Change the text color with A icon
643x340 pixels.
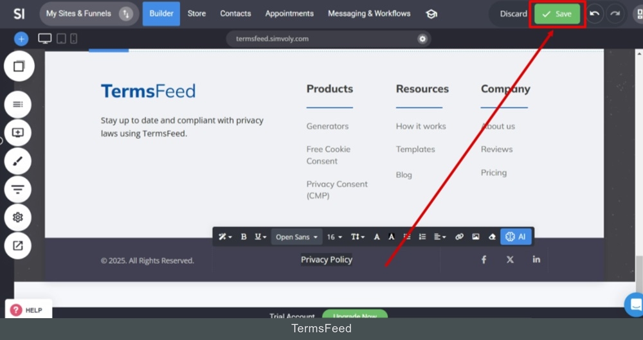coord(376,237)
